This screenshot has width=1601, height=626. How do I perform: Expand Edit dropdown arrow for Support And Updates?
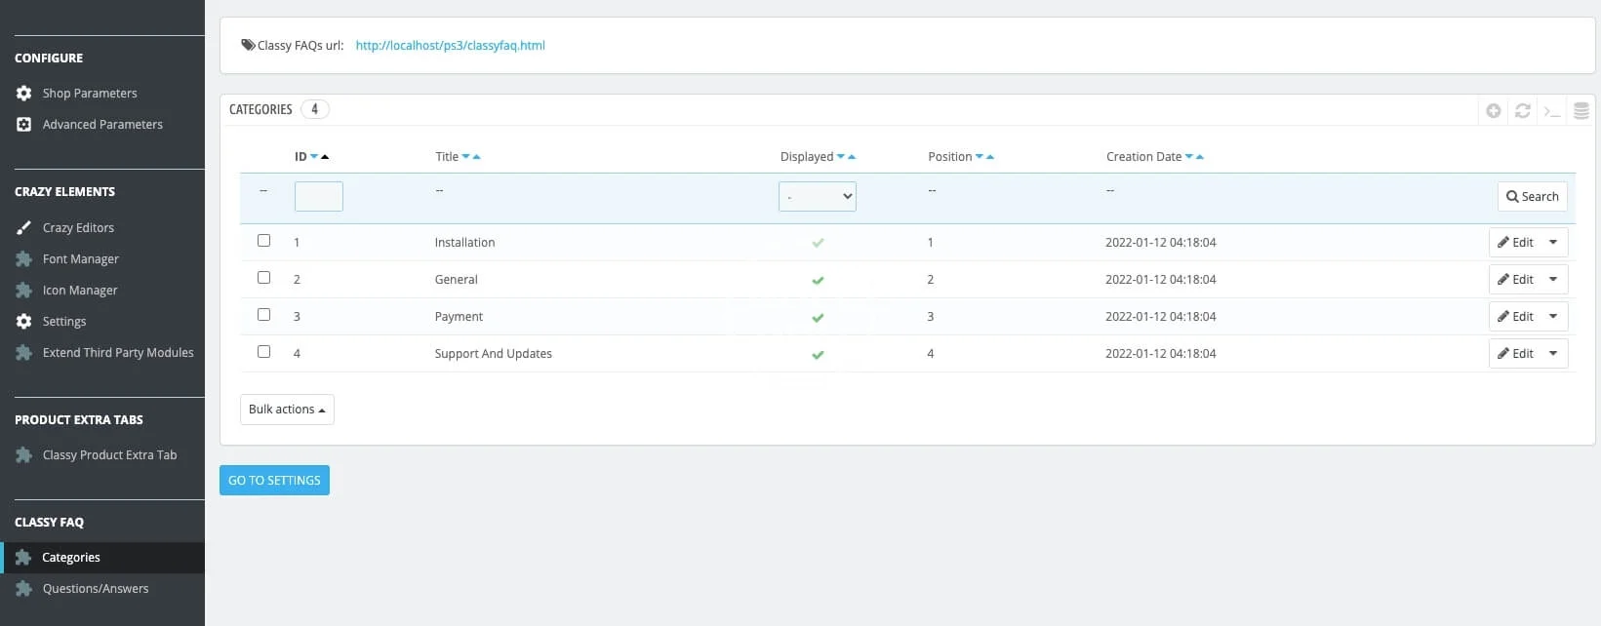click(x=1553, y=354)
